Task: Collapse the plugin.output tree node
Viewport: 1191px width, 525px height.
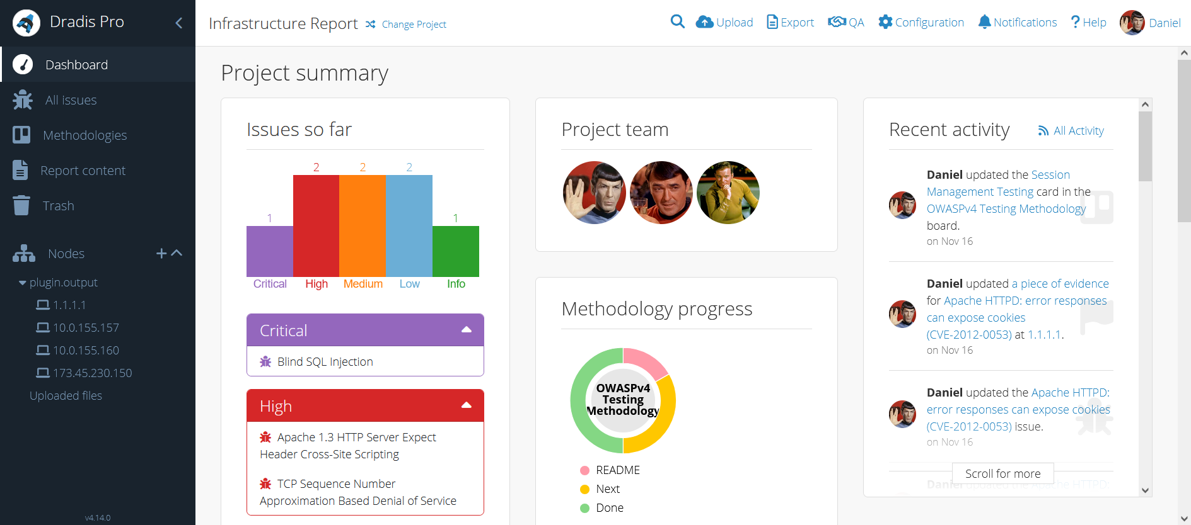Action: click(23, 283)
